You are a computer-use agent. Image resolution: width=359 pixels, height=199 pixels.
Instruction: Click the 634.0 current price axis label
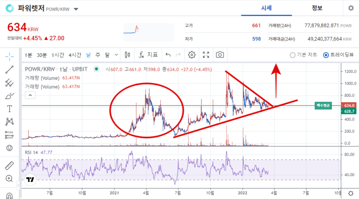(349, 105)
